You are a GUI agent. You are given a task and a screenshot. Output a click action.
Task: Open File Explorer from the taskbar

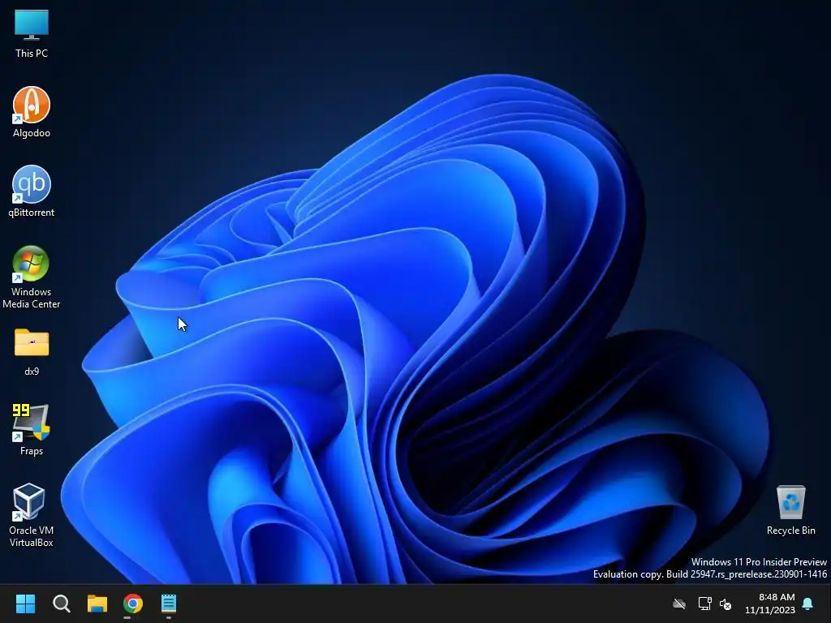[x=97, y=604]
